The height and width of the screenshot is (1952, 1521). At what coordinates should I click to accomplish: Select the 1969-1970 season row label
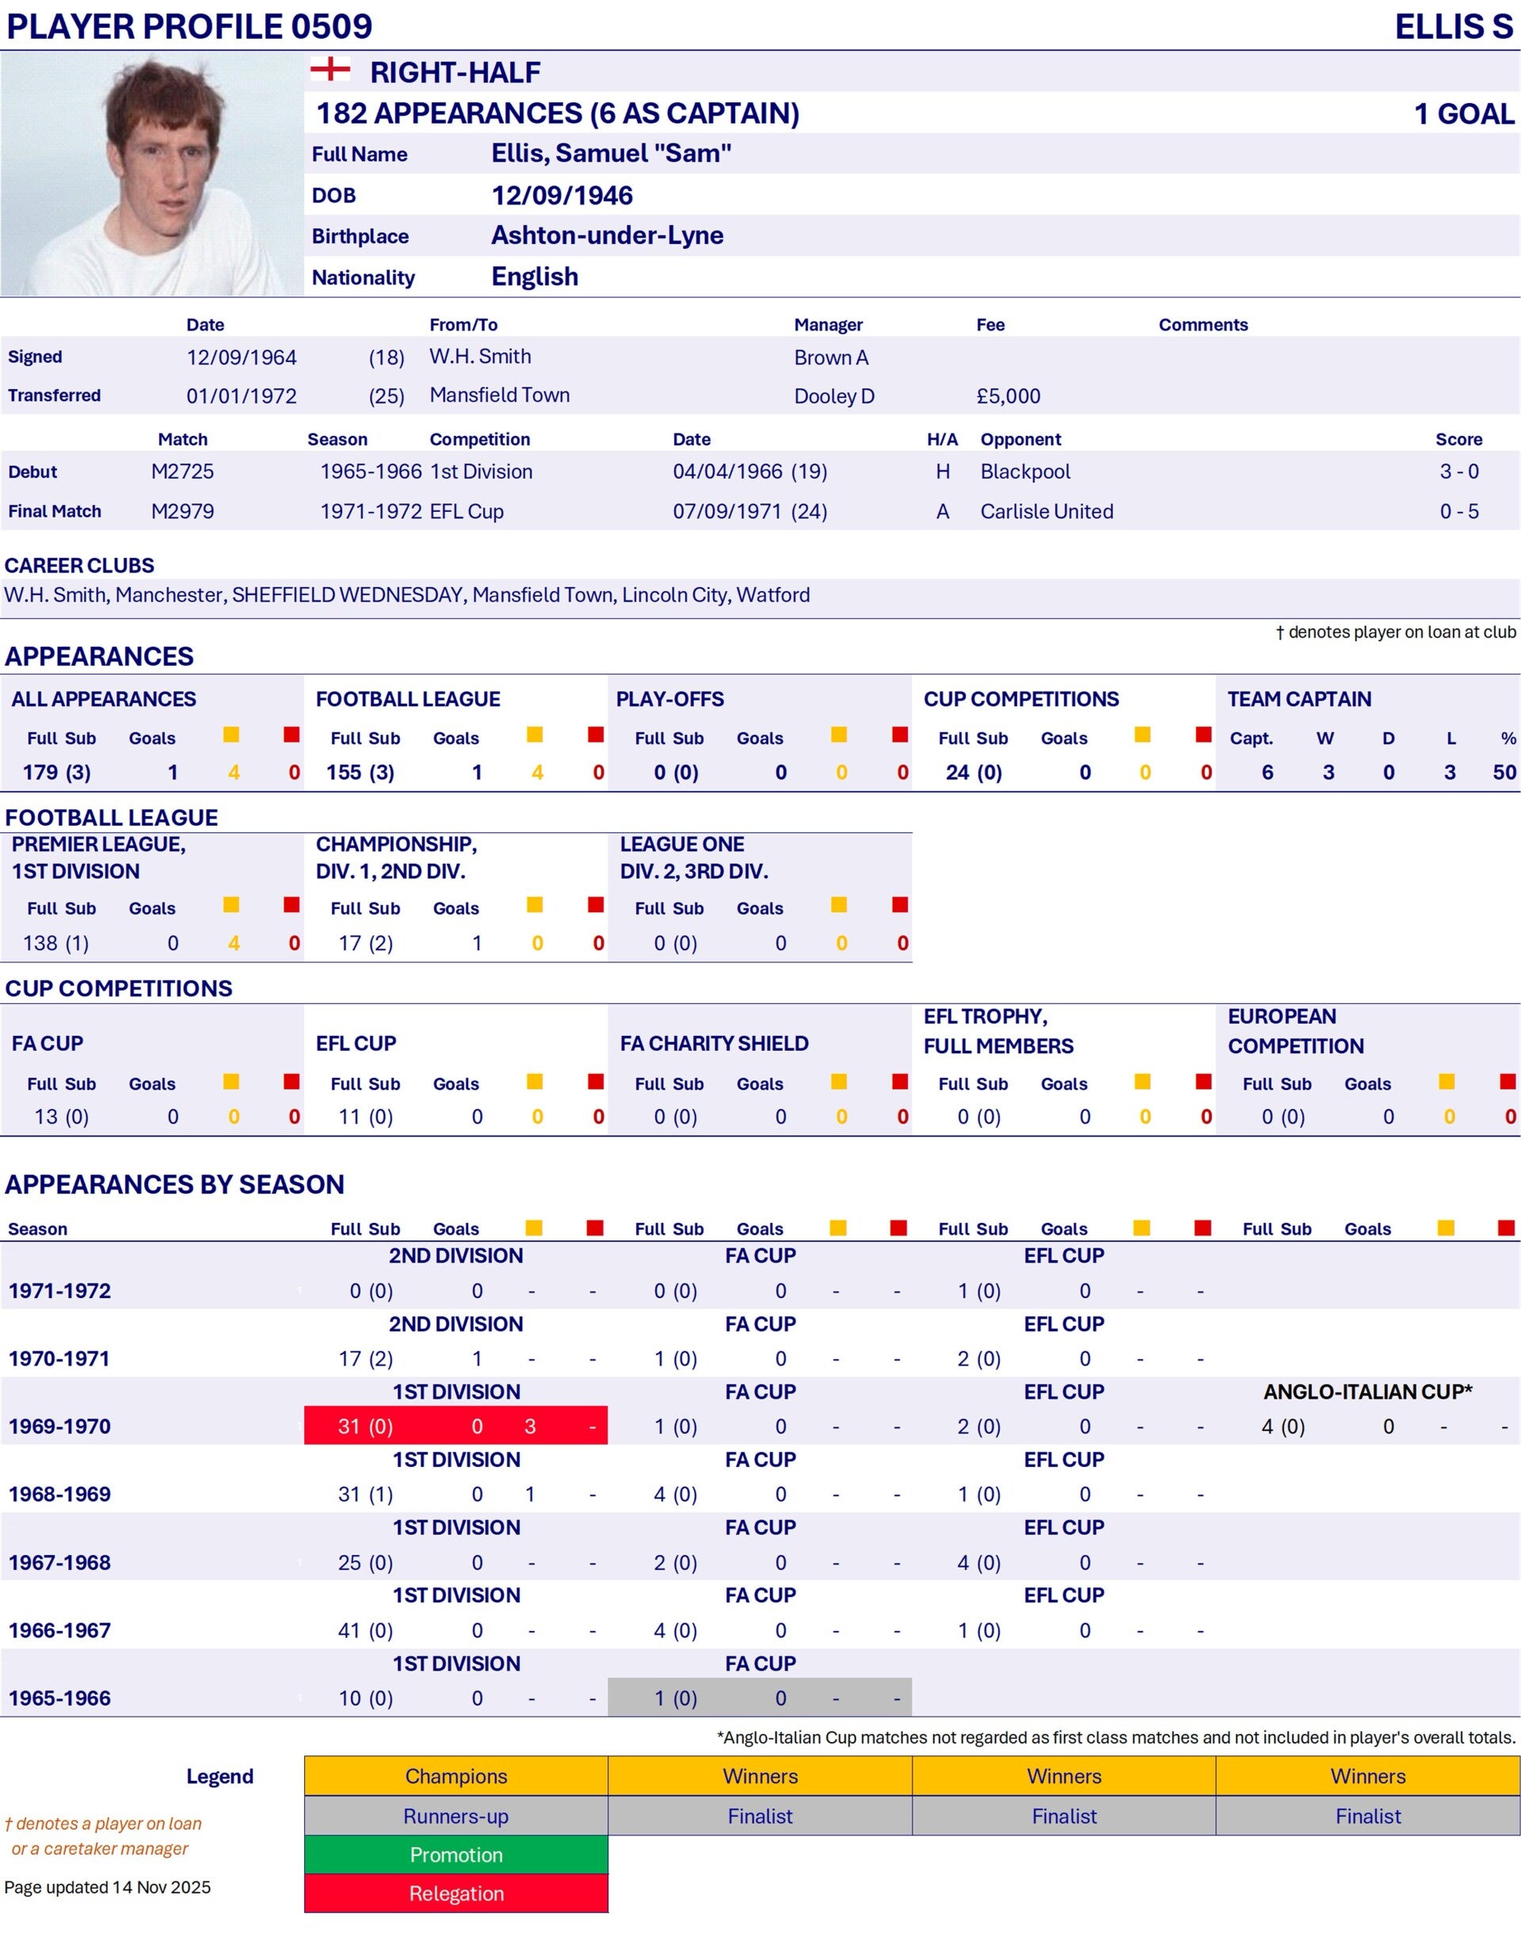coord(60,1427)
